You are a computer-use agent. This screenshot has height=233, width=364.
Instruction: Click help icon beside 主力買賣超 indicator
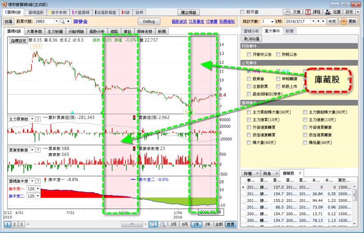coord(38,119)
